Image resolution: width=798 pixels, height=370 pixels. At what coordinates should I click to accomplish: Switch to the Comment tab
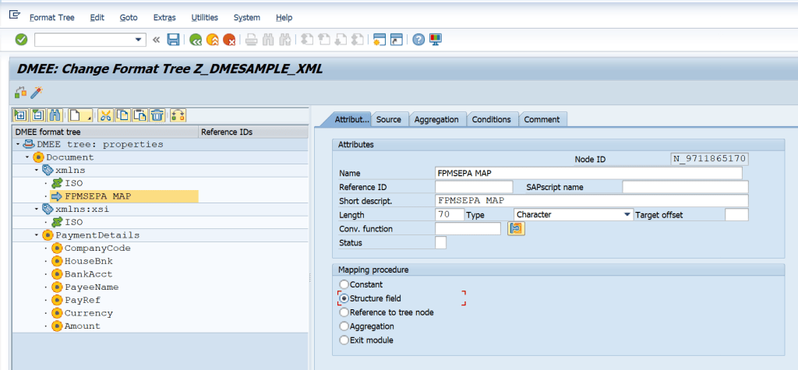(x=542, y=120)
